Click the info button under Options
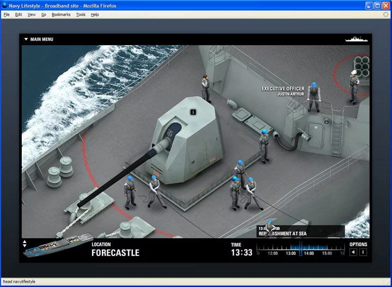 (x=363, y=252)
